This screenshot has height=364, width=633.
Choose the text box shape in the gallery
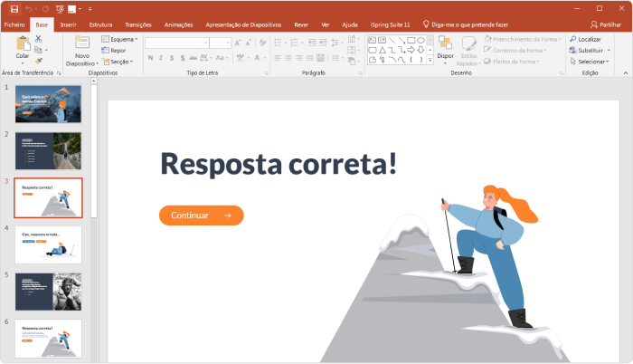(373, 40)
